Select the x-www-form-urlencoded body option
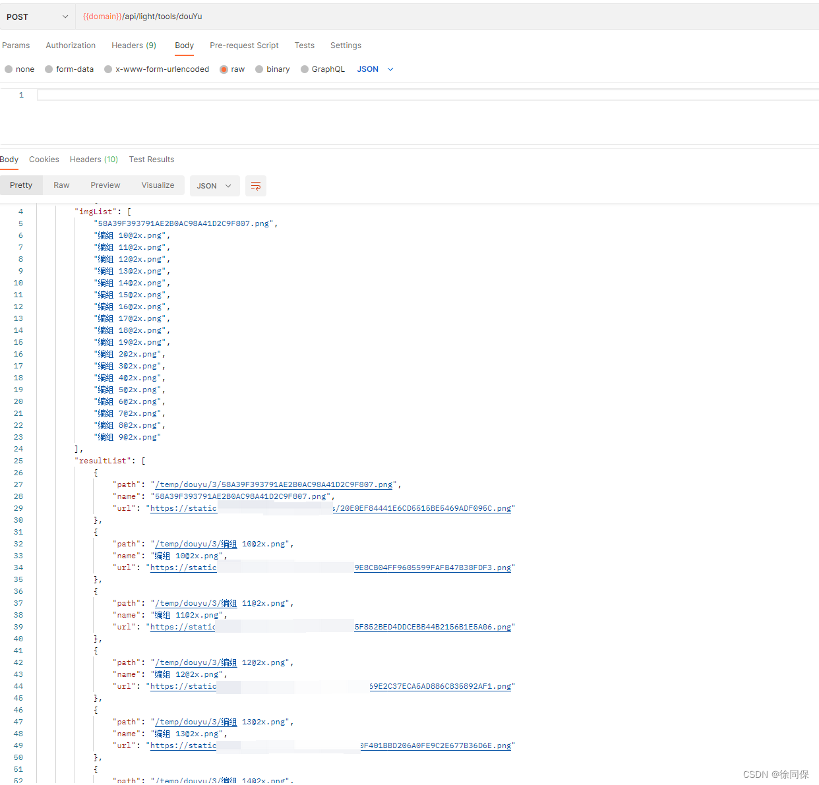Image resolution: width=819 pixels, height=785 pixels. coord(156,69)
